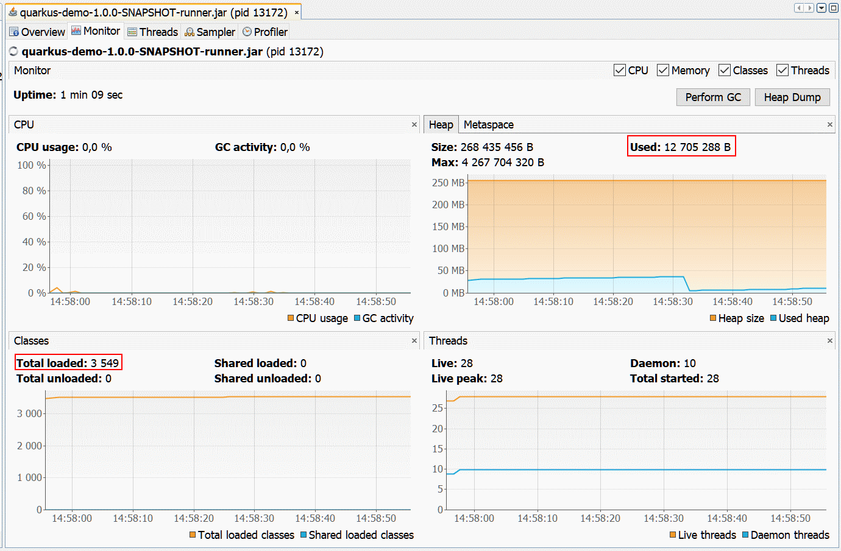The width and height of the screenshot is (841, 551).
Task: Click the Threads count graph area
Action: (x=636, y=451)
